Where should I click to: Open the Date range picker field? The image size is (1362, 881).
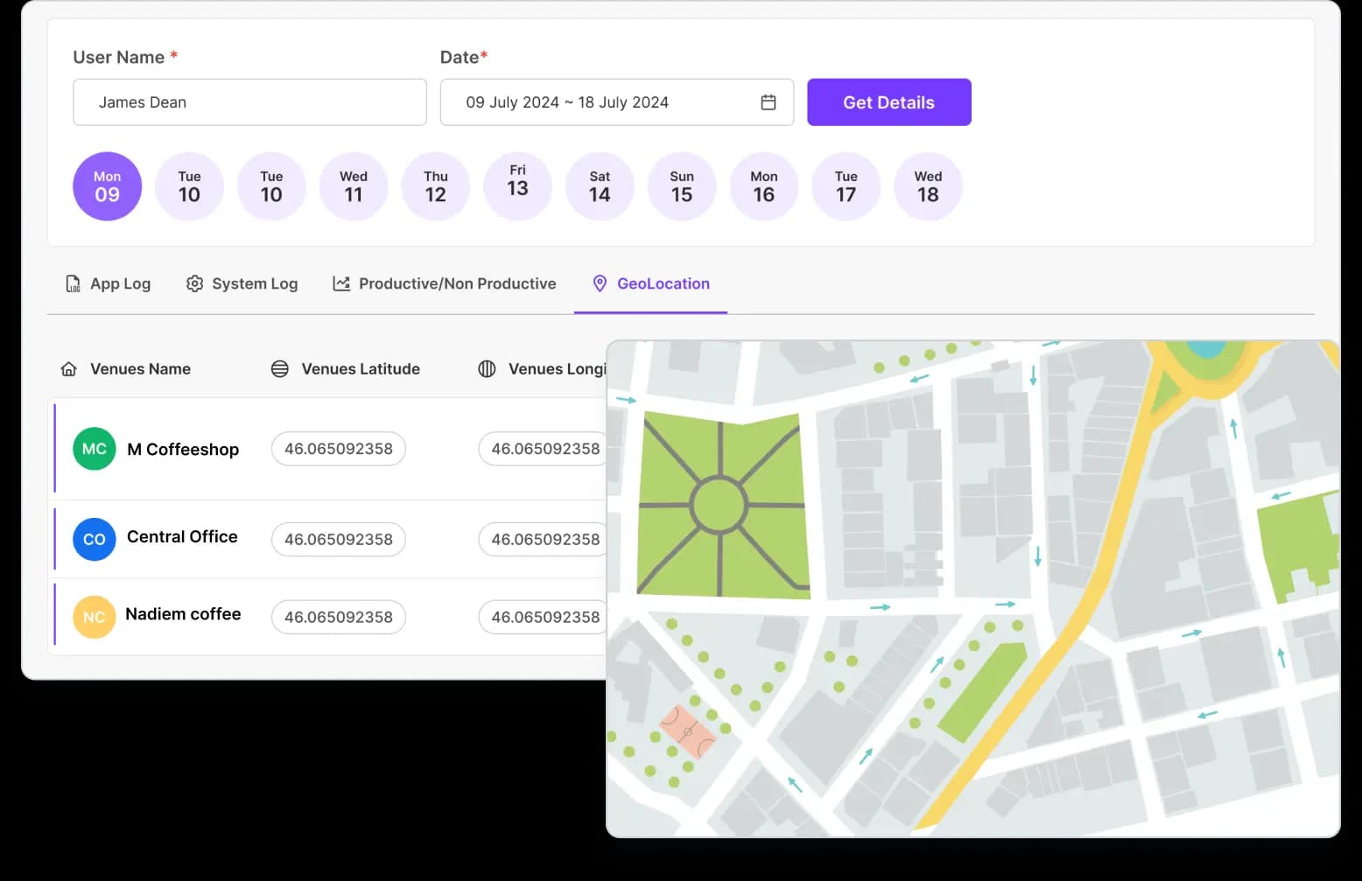(617, 102)
